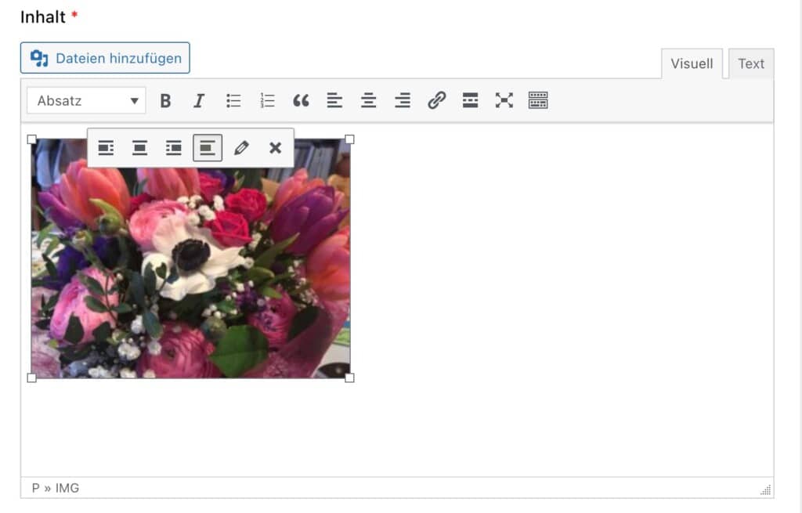Remove the selected image

[275, 148]
